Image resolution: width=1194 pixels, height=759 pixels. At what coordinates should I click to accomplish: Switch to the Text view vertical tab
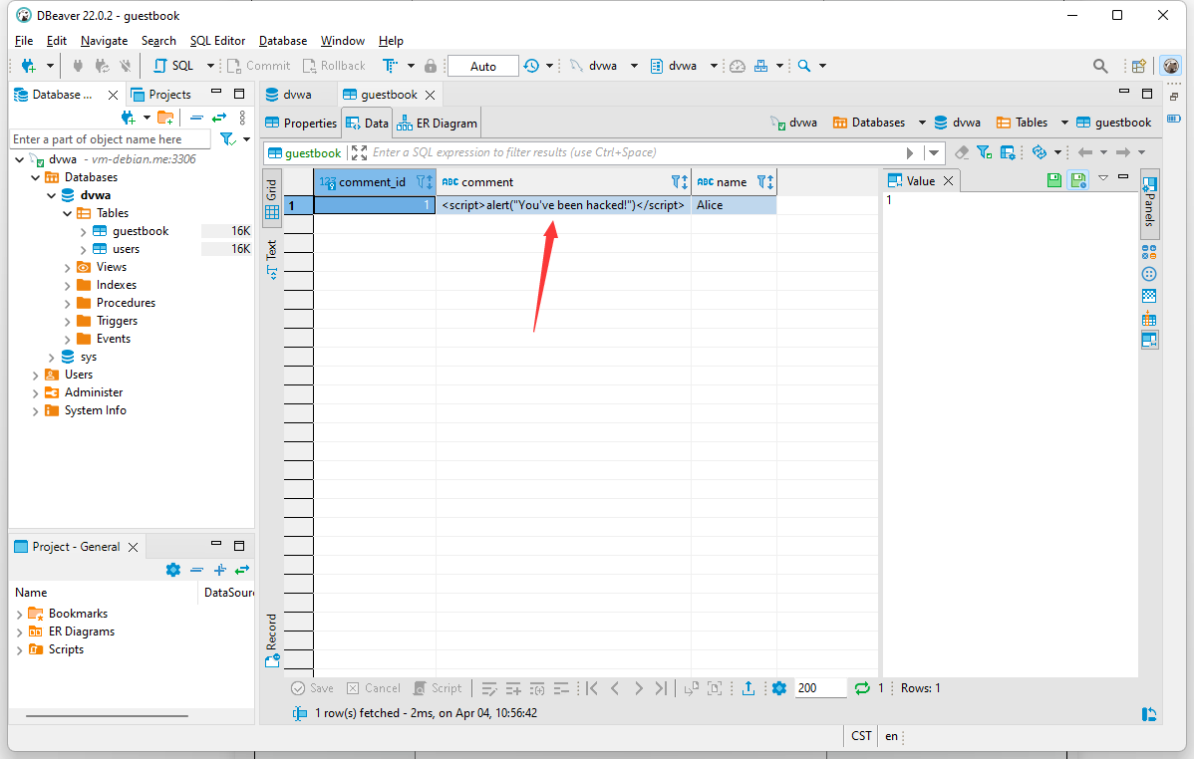tap(272, 260)
